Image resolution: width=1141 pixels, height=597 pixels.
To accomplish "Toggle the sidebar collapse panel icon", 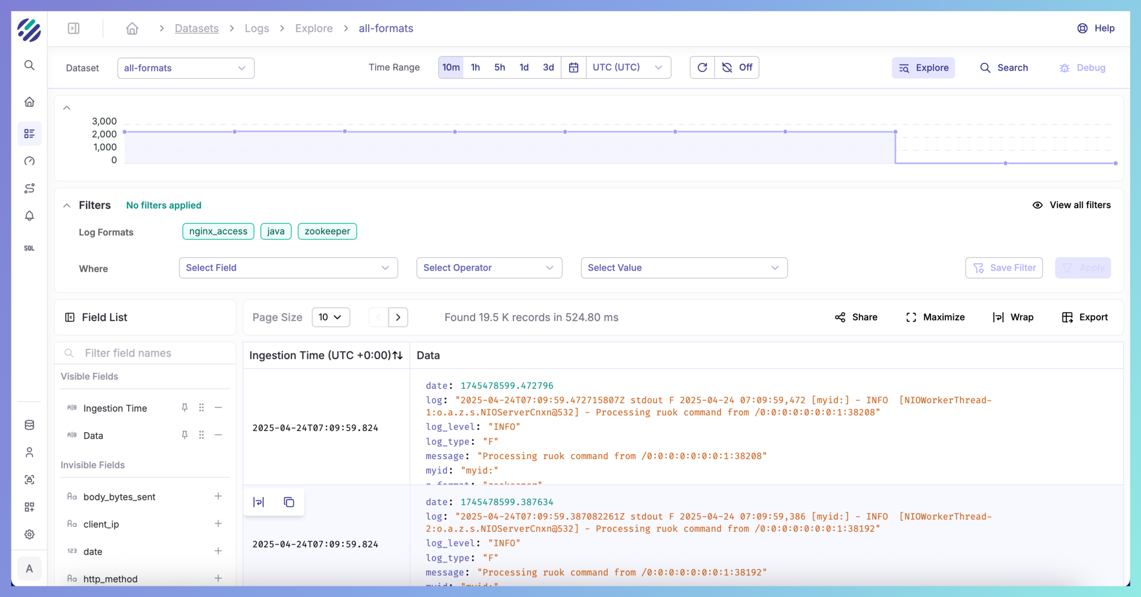I will pos(73,28).
